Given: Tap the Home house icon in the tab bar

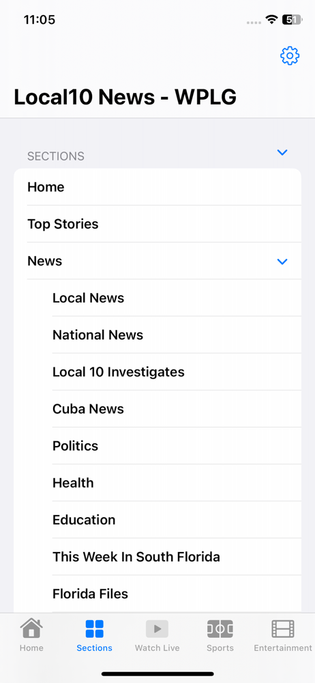Looking at the screenshot, I should 31,628.
